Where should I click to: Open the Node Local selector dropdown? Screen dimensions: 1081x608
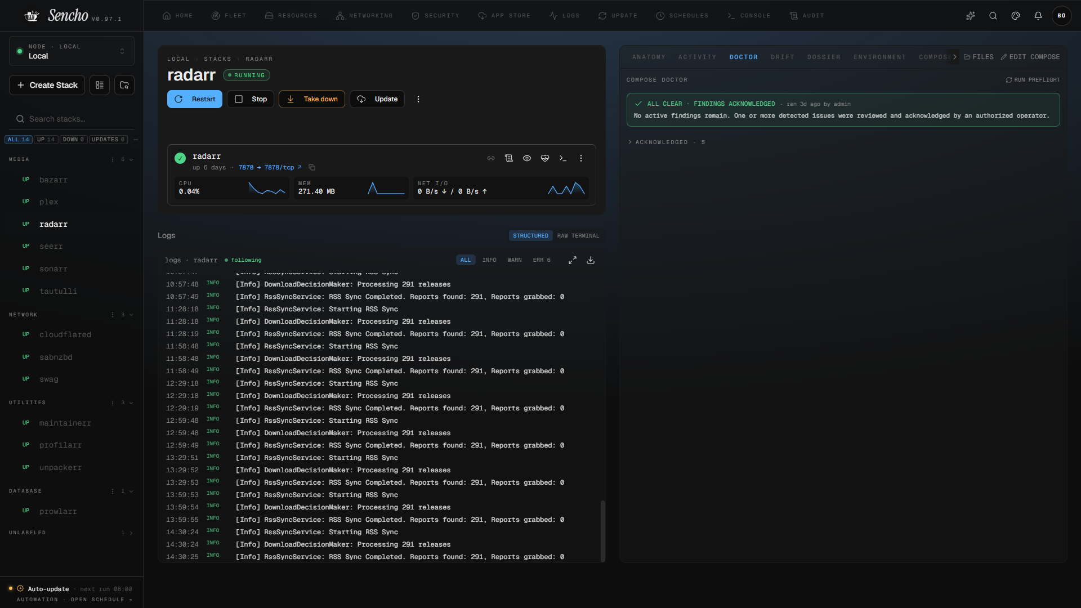click(x=72, y=51)
